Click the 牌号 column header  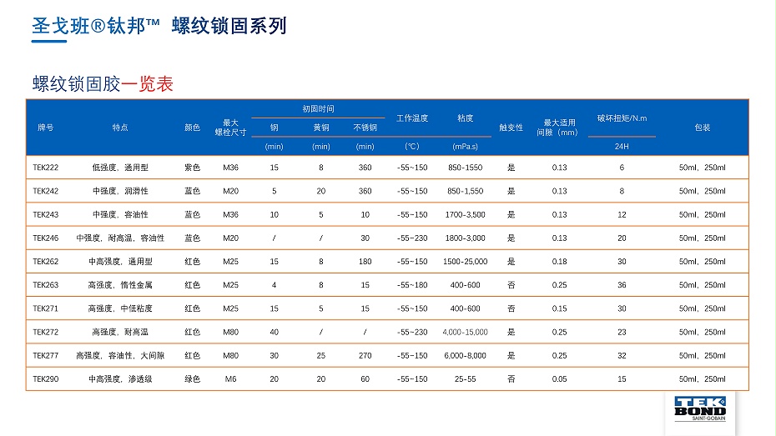pos(45,128)
